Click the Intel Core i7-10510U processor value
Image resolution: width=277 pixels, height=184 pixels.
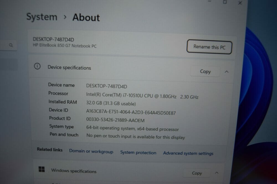click(x=142, y=96)
